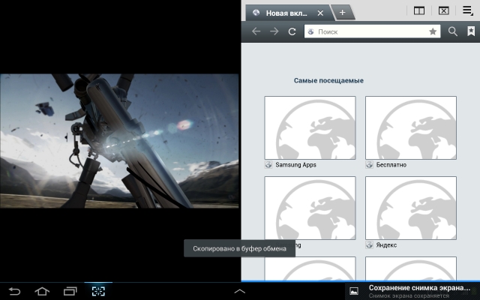Close the 'Новая вкл...' tab
This screenshot has height=300, width=480.
pyautogui.click(x=320, y=13)
